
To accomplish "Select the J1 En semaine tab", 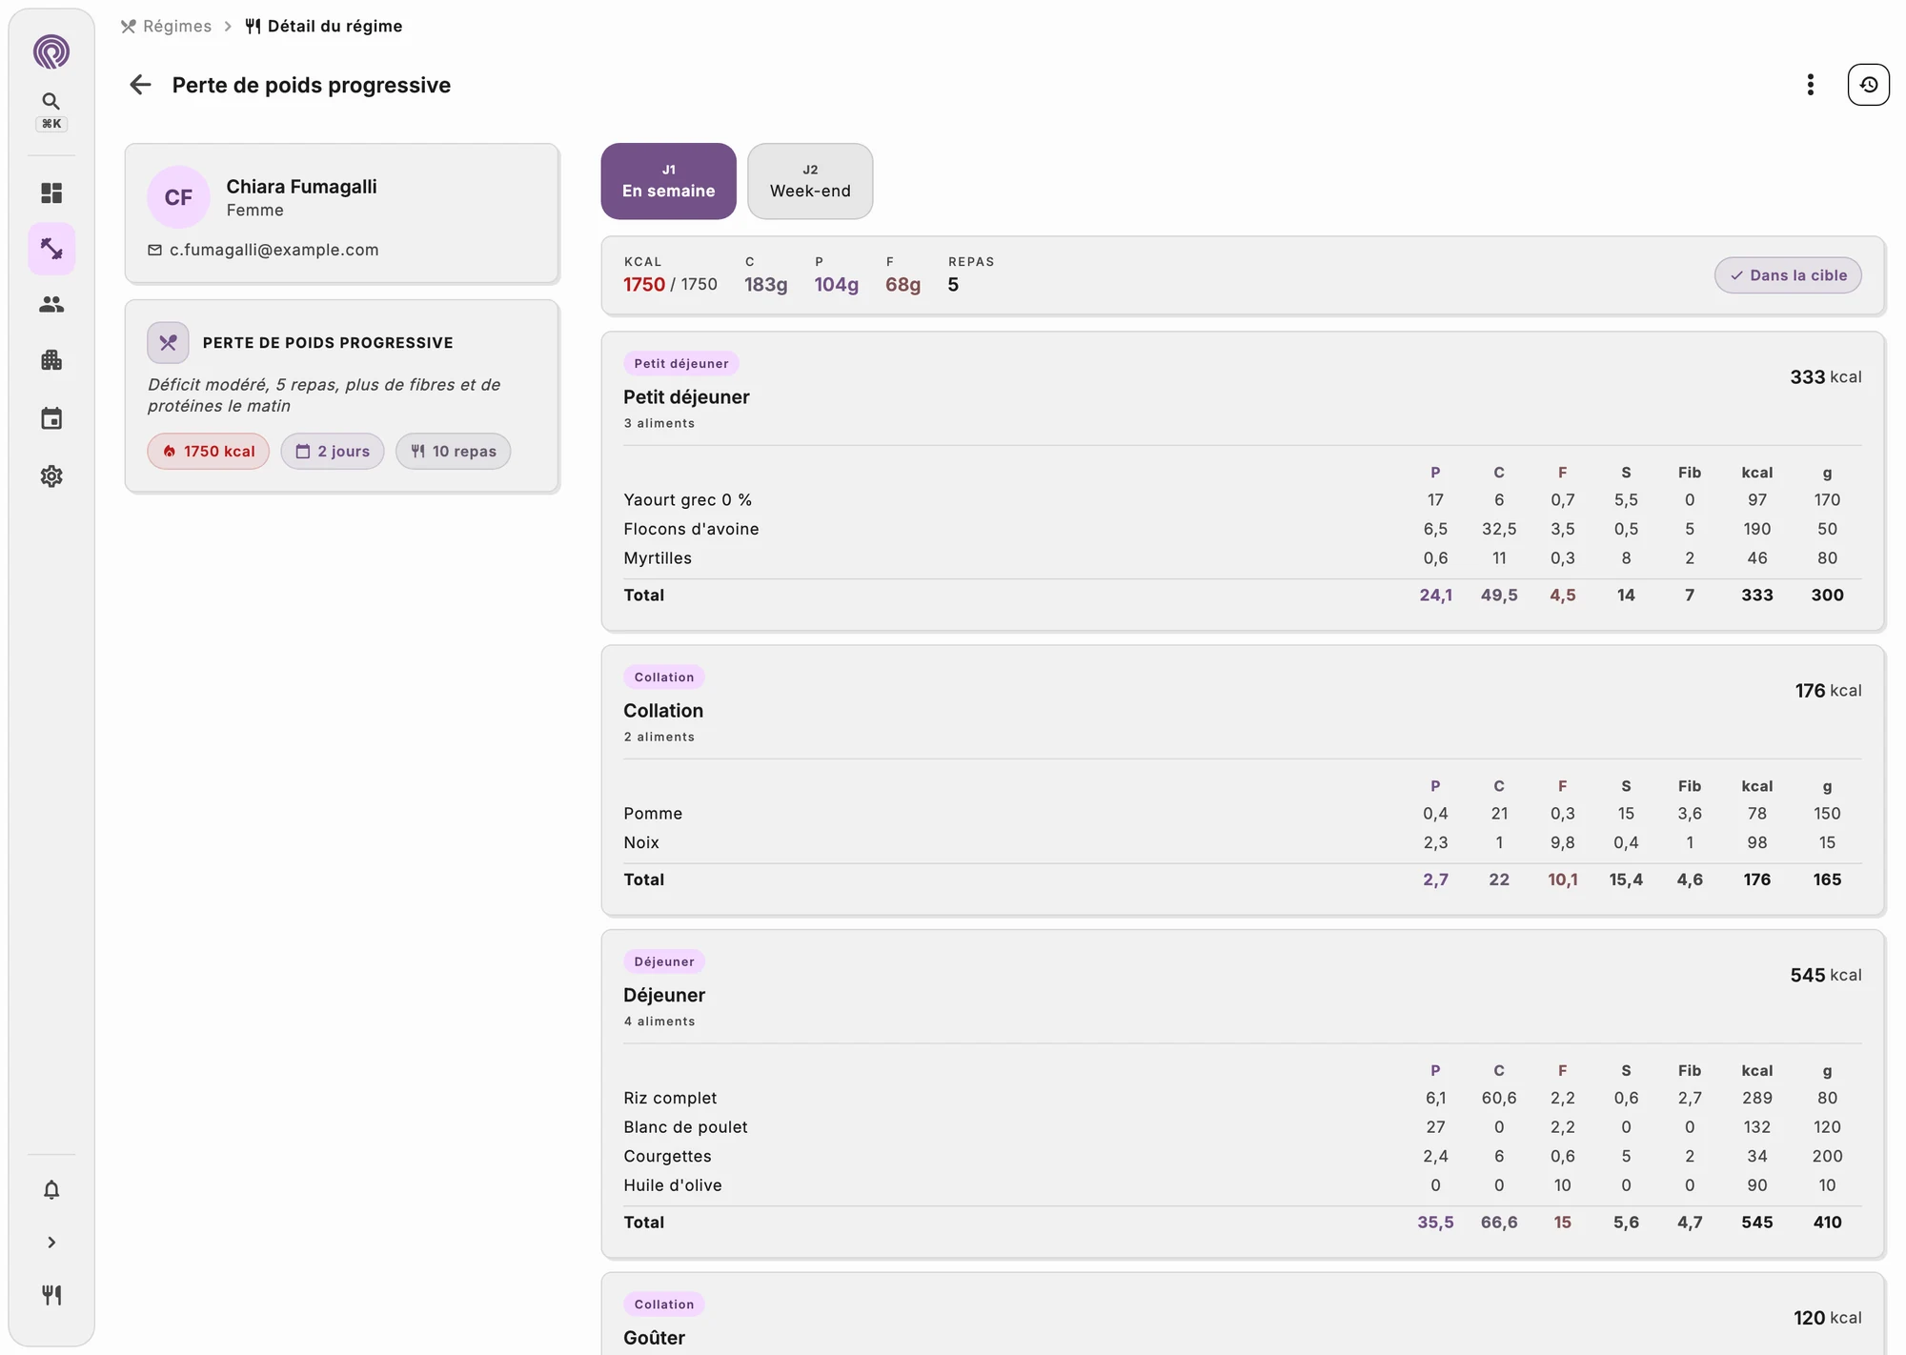I will coord(668,181).
